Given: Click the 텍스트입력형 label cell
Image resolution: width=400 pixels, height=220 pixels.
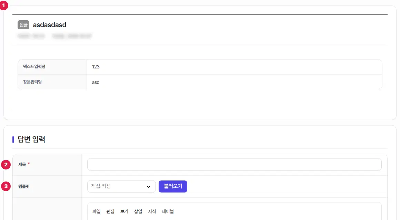Looking at the screenshot, I should pyautogui.click(x=52, y=67).
